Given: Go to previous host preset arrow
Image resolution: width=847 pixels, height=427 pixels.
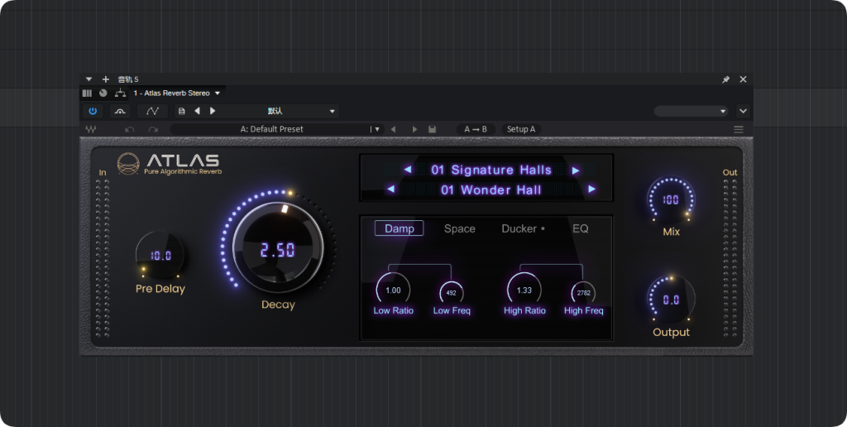Looking at the screenshot, I should [x=197, y=111].
